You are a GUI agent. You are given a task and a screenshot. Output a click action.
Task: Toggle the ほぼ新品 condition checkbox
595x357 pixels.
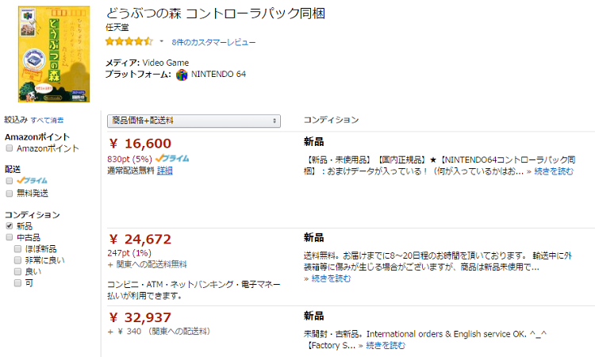coord(18,248)
